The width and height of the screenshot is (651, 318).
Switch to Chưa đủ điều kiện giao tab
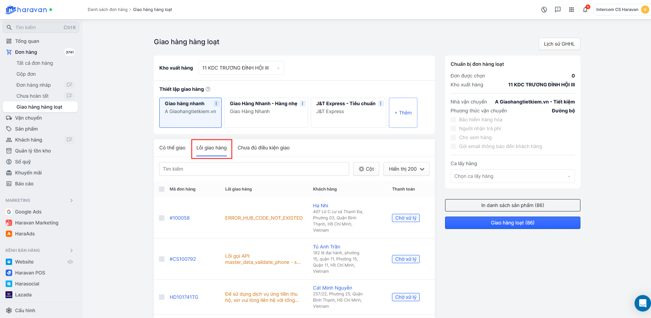coord(263,148)
